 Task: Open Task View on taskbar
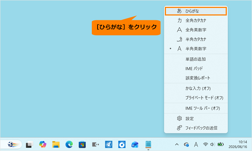(30, 145)
